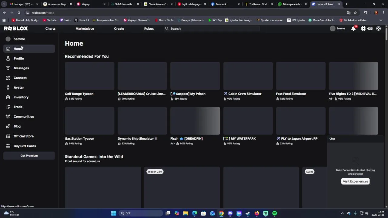Viewport: 388px width, 218px height.
Task: Open the Twitch bookmark
Action: [x=65, y=20]
